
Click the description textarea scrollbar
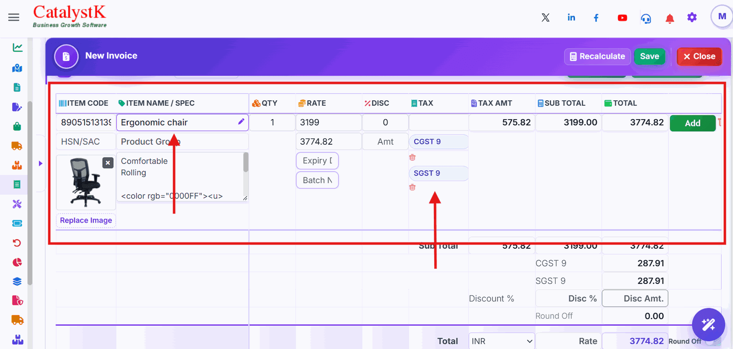pos(246,162)
